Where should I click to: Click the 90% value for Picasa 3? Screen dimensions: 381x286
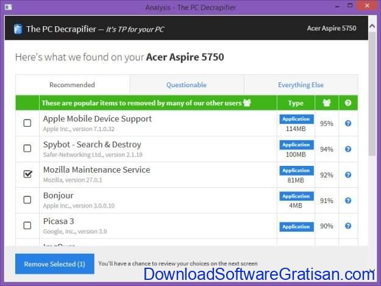tap(327, 226)
